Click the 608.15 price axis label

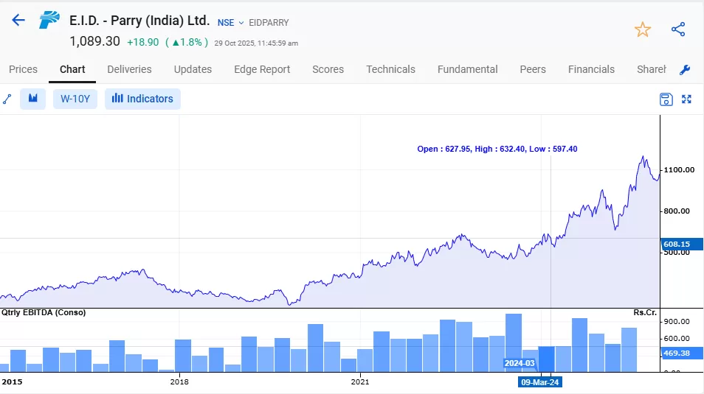(x=682, y=245)
